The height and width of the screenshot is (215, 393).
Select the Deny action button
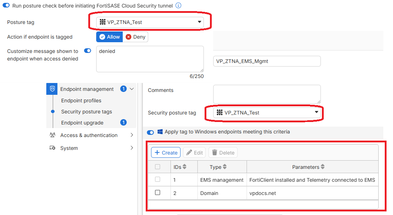[135, 37]
